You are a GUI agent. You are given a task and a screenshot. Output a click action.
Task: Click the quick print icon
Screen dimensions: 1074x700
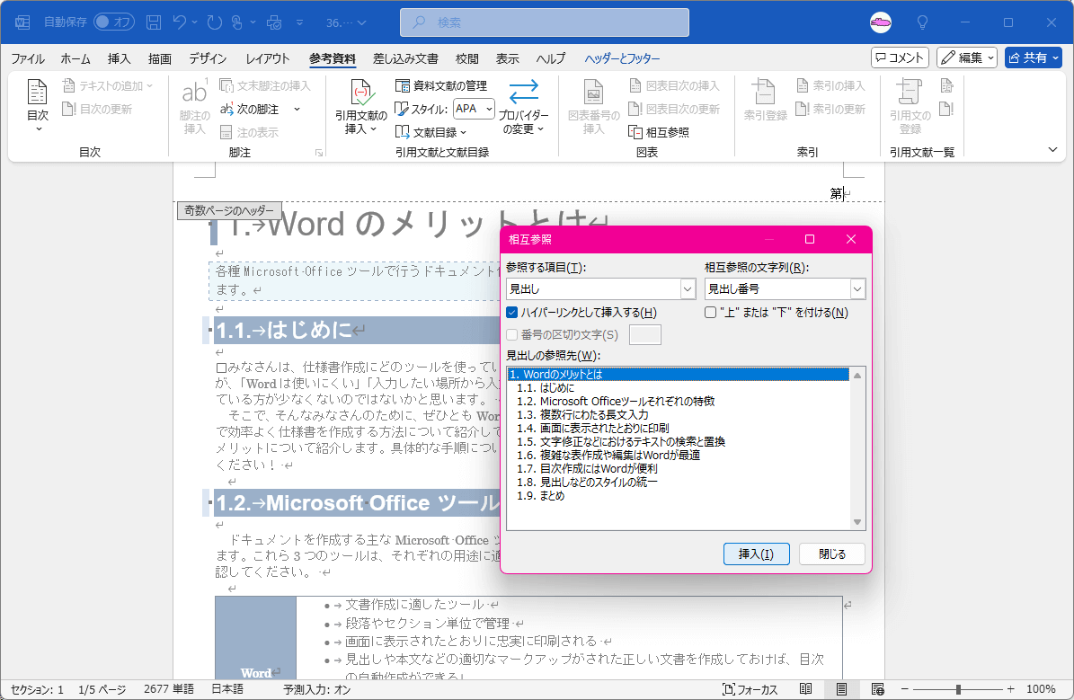click(274, 22)
